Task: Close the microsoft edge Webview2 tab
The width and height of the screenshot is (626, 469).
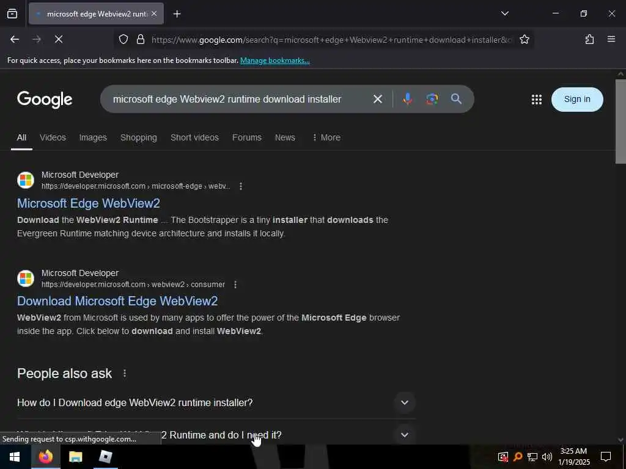Action: pos(154,14)
